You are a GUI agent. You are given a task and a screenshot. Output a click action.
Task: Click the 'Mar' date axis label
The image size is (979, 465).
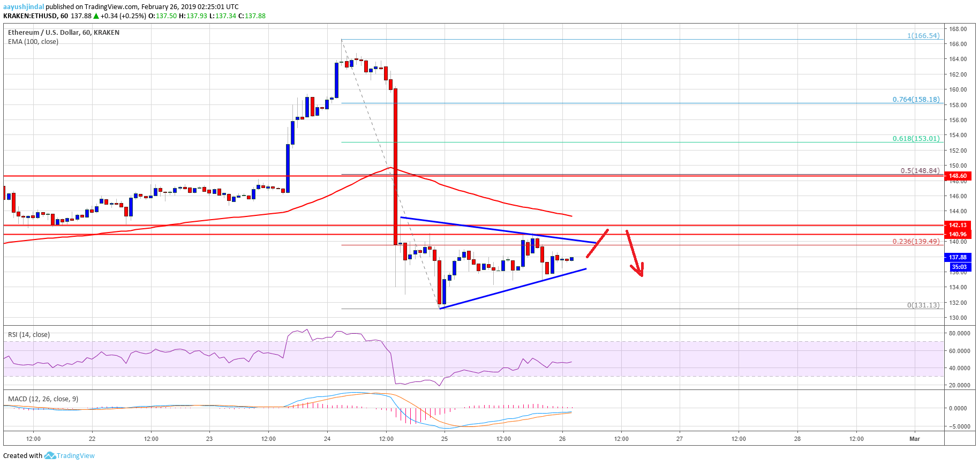(915, 439)
